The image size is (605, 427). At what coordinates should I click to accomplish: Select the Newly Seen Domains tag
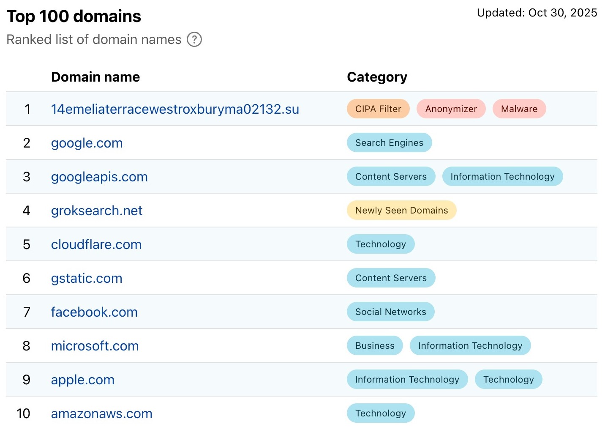(x=401, y=211)
